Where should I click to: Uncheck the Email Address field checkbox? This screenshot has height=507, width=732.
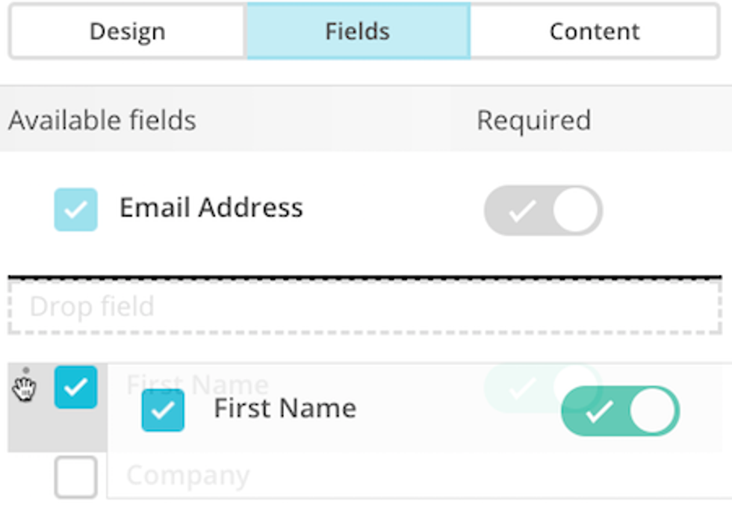pos(75,209)
